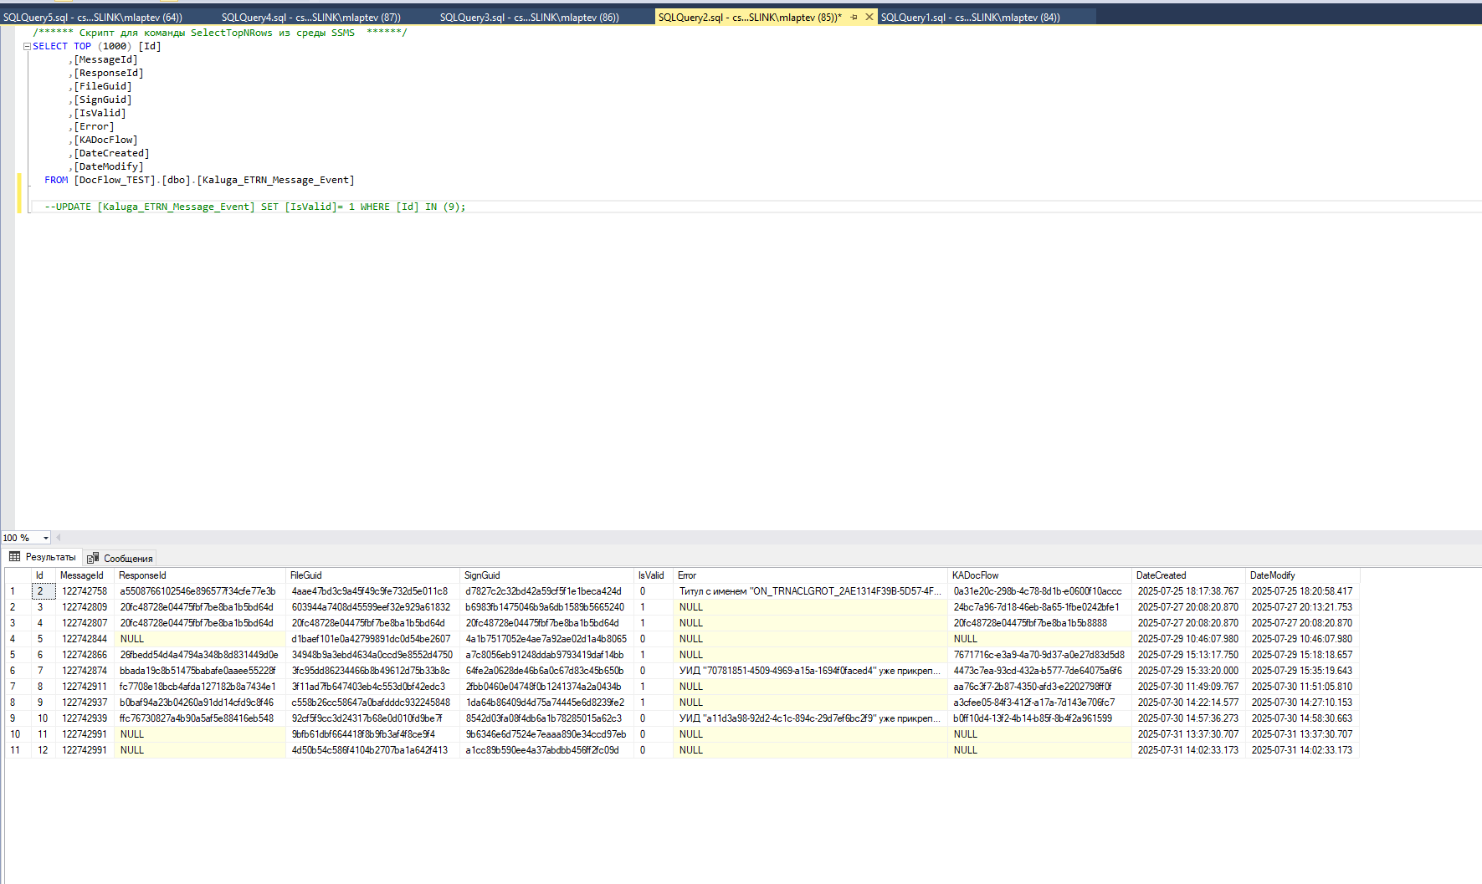Open the 100 % zoom dropdown

45,538
